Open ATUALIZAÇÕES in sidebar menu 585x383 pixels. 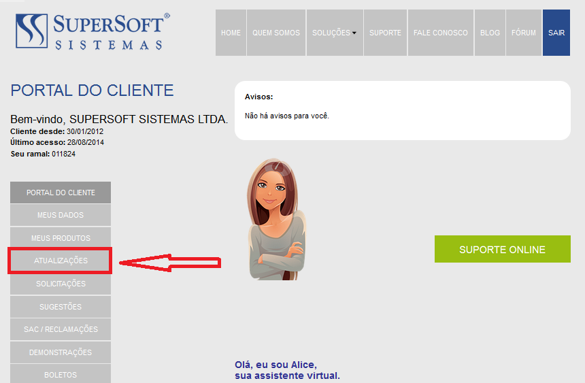point(61,261)
